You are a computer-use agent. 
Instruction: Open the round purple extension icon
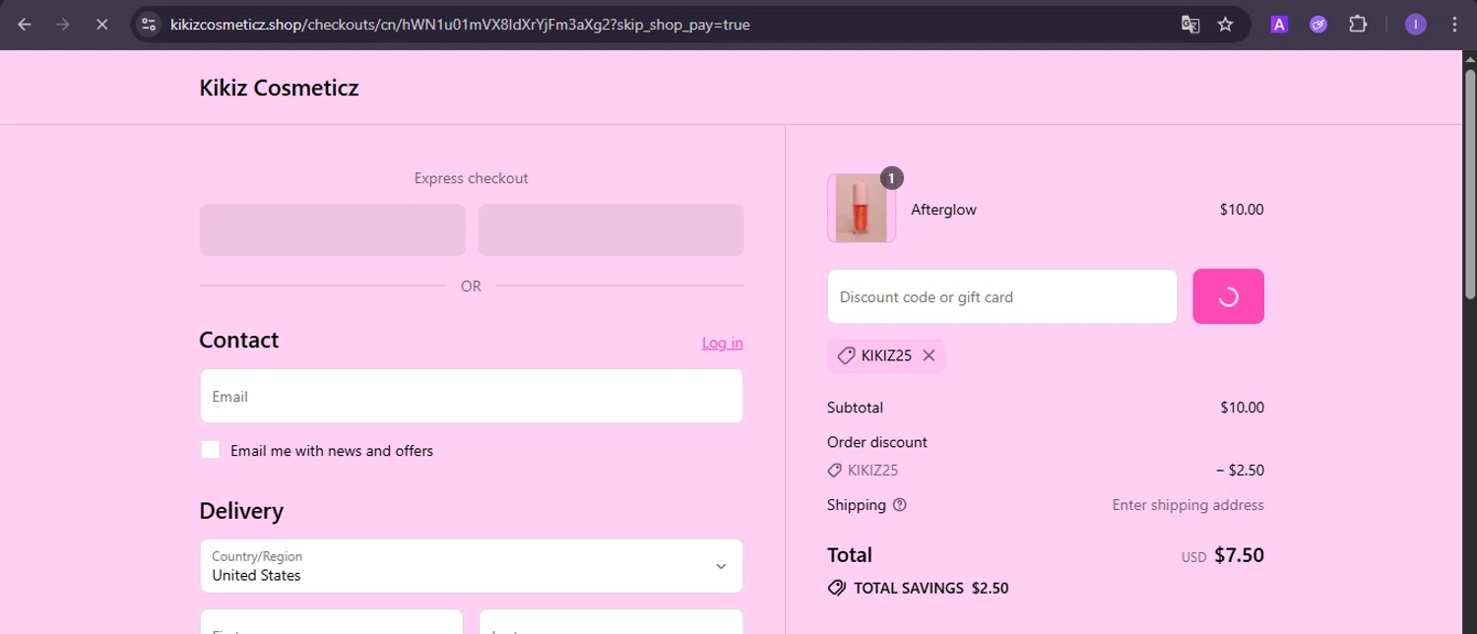click(x=1318, y=25)
